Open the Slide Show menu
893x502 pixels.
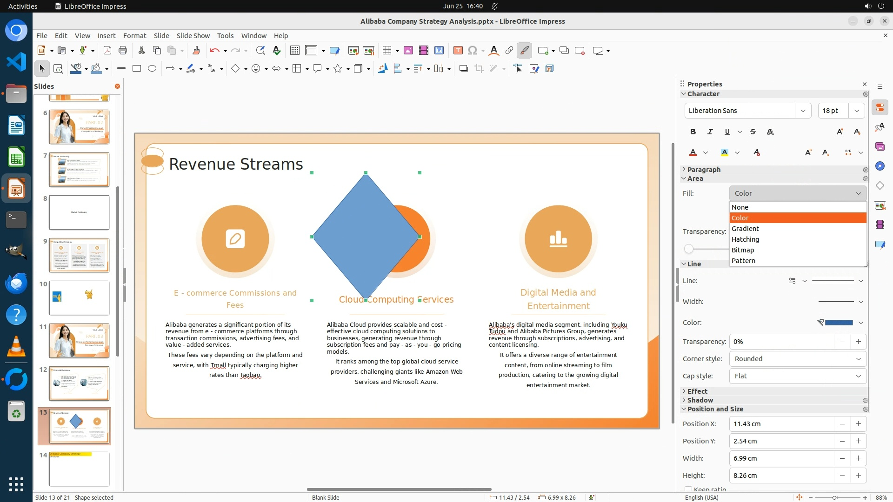coord(193,35)
